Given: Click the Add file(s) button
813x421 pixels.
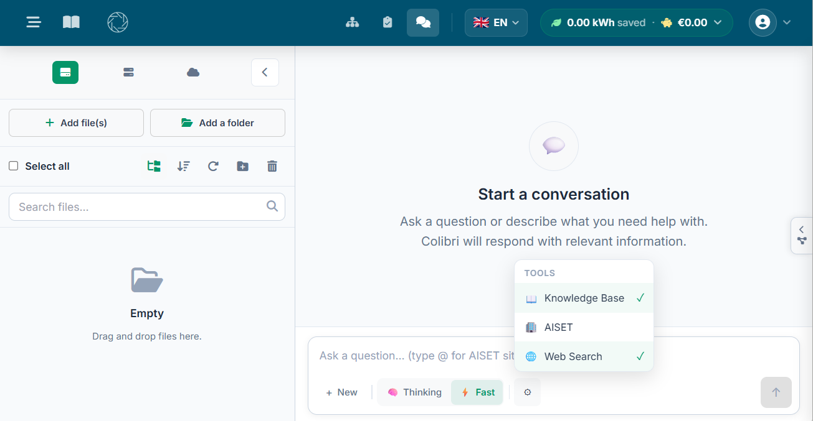Looking at the screenshot, I should 76,123.
